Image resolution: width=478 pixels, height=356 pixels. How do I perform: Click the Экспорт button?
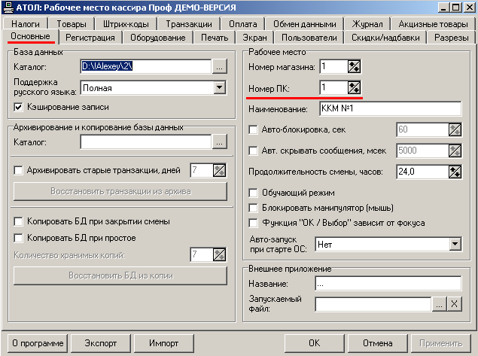click(101, 343)
